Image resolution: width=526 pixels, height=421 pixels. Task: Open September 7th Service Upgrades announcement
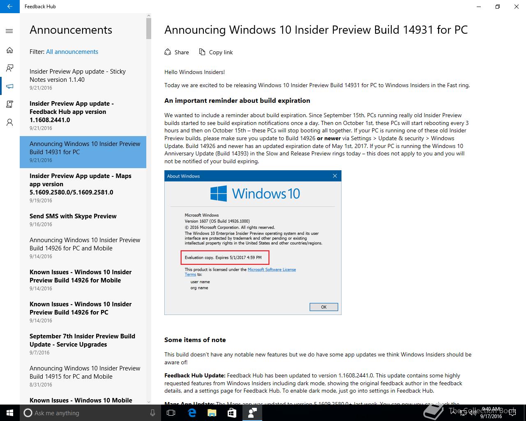pos(83,344)
